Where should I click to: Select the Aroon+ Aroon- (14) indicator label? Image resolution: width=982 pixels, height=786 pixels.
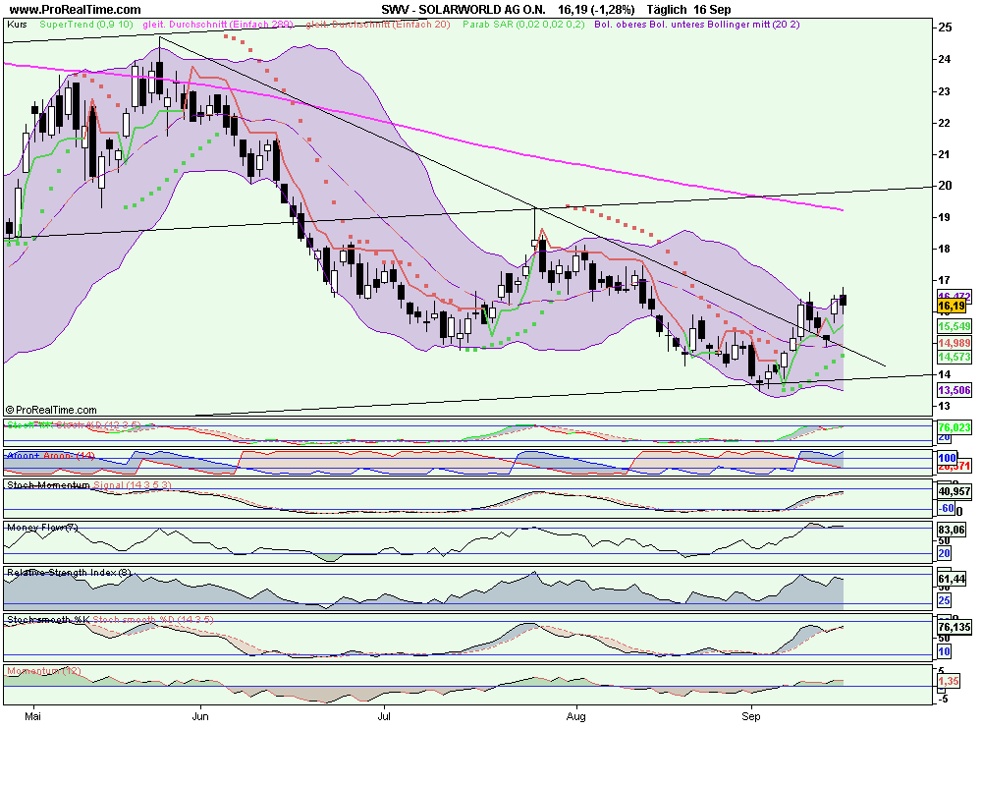tap(51, 456)
